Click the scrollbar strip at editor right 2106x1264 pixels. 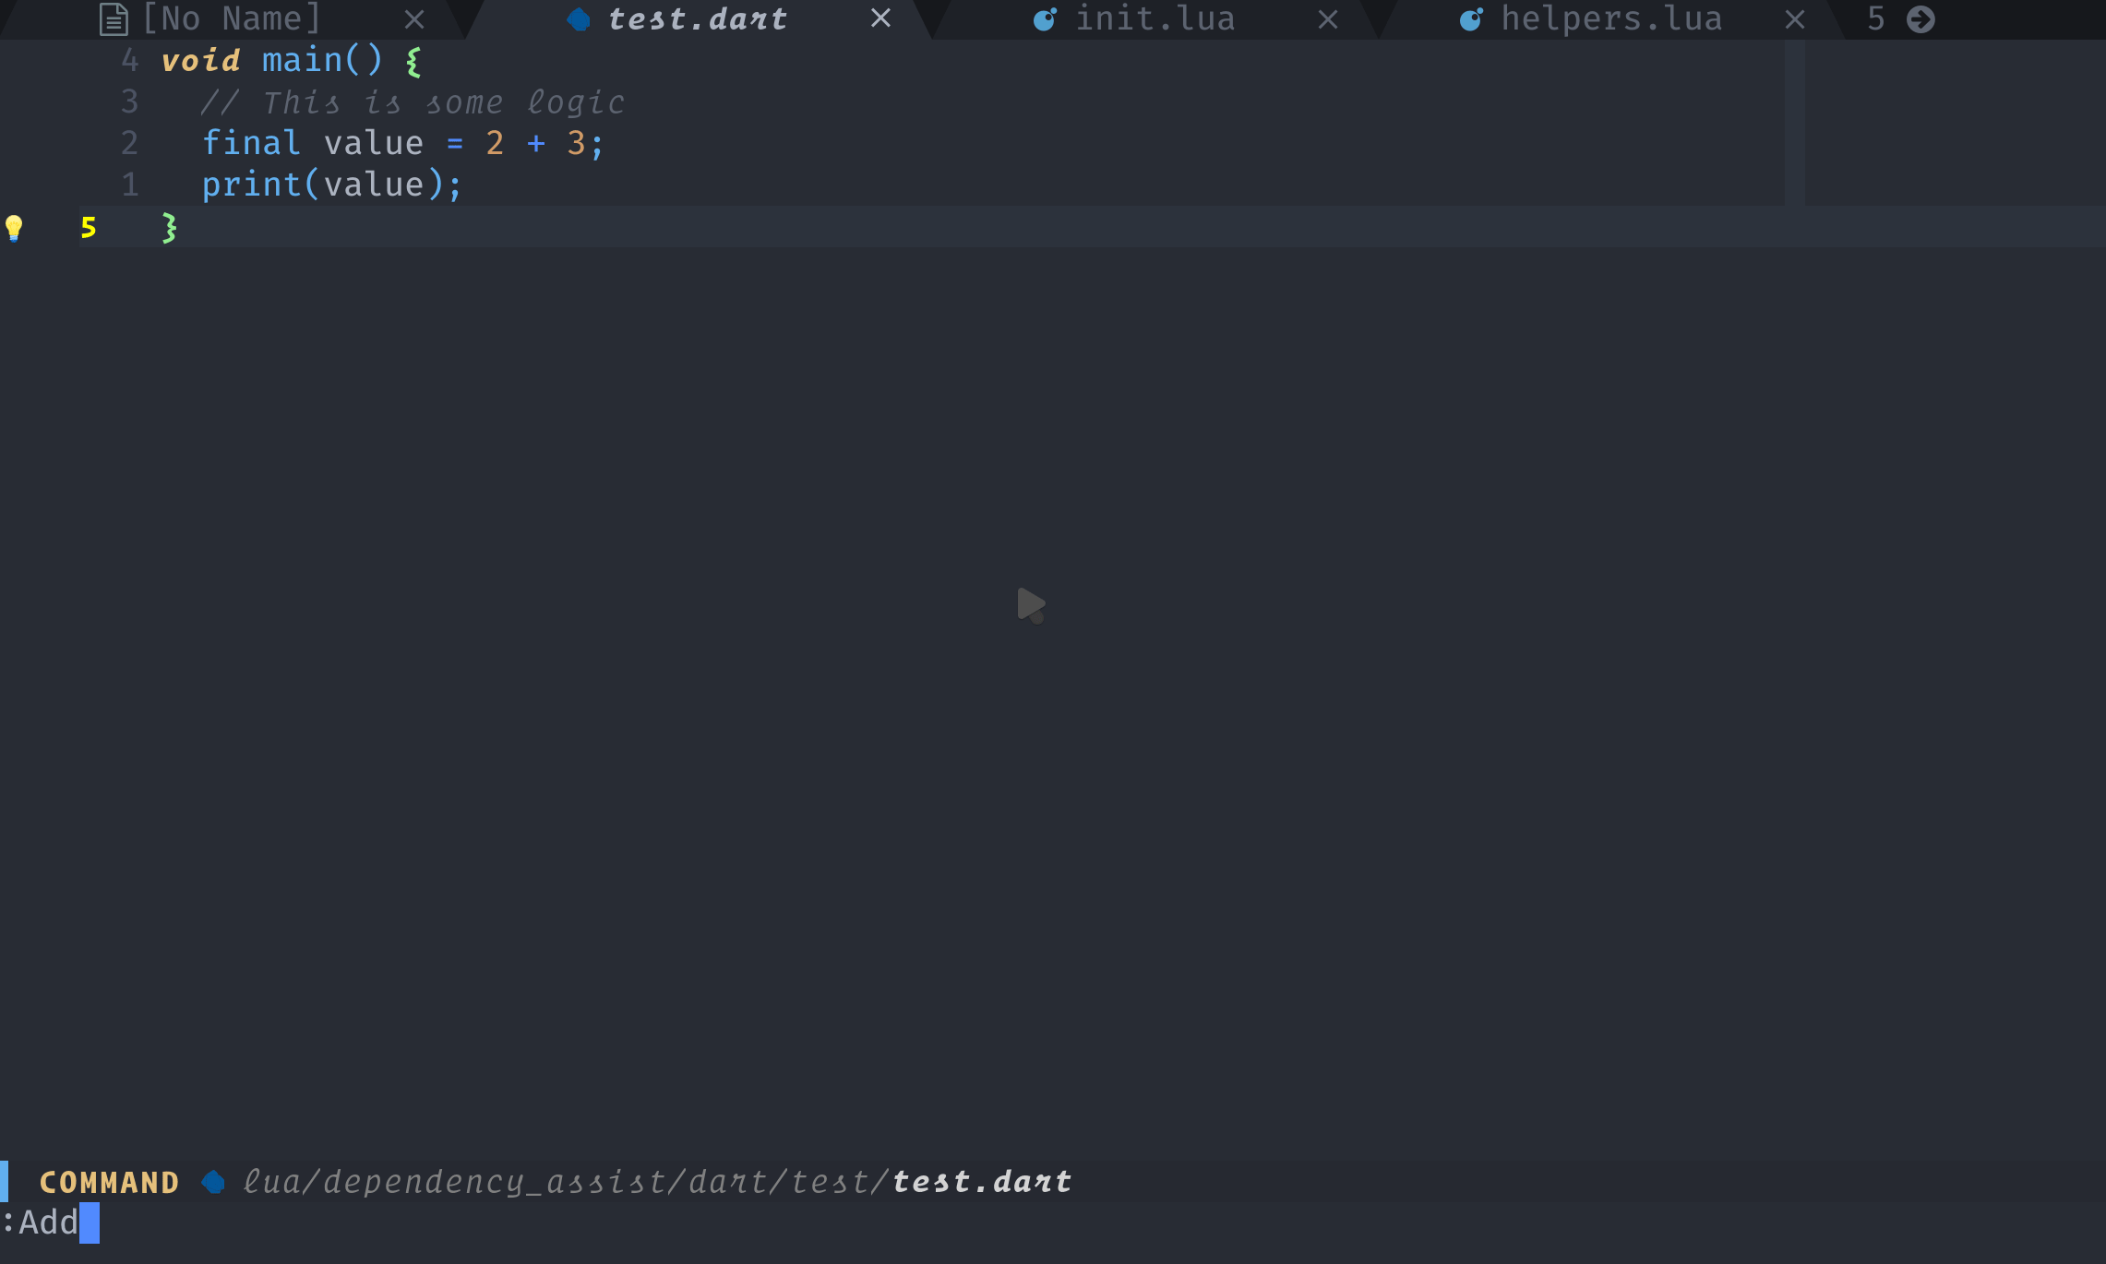pyautogui.click(x=1794, y=122)
